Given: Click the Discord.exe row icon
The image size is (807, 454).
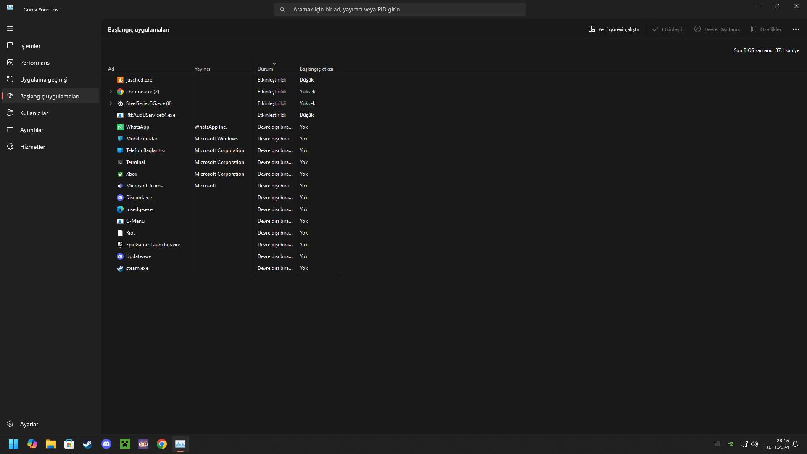Looking at the screenshot, I should pos(120,197).
